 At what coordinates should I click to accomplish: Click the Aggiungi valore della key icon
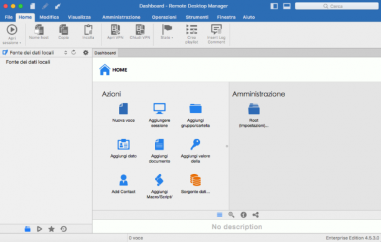[x=195, y=144]
